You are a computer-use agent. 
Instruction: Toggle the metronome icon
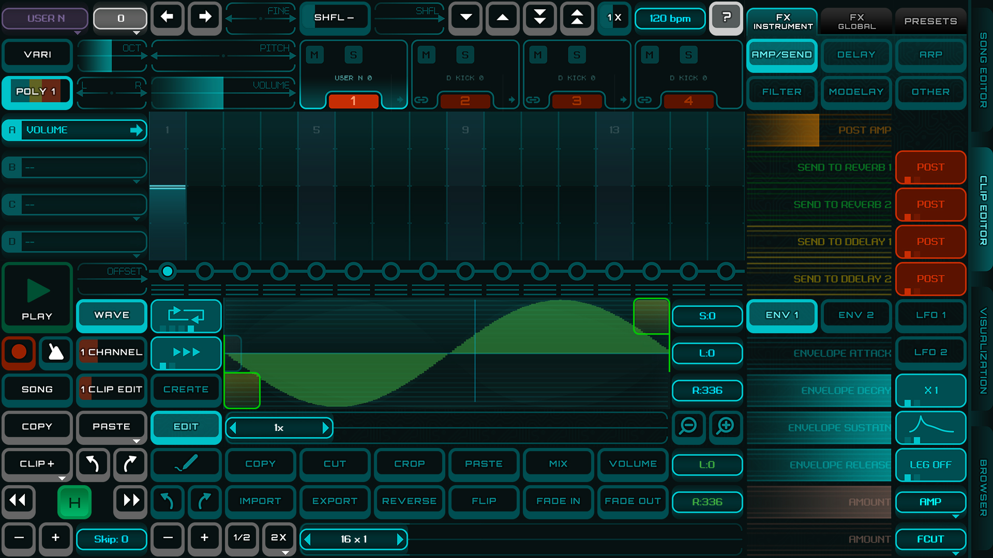tap(56, 352)
